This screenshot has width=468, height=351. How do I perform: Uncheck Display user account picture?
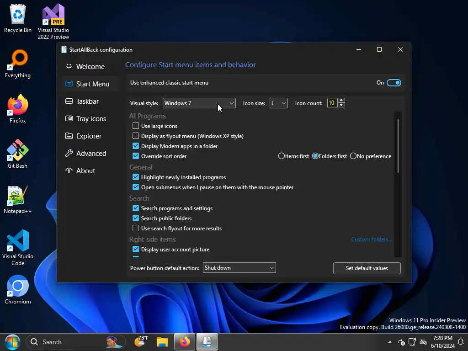point(136,249)
